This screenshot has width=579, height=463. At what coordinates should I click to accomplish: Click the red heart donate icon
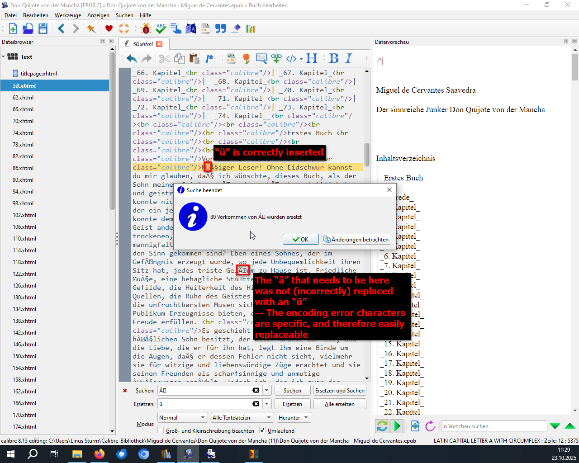coord(109,29)
